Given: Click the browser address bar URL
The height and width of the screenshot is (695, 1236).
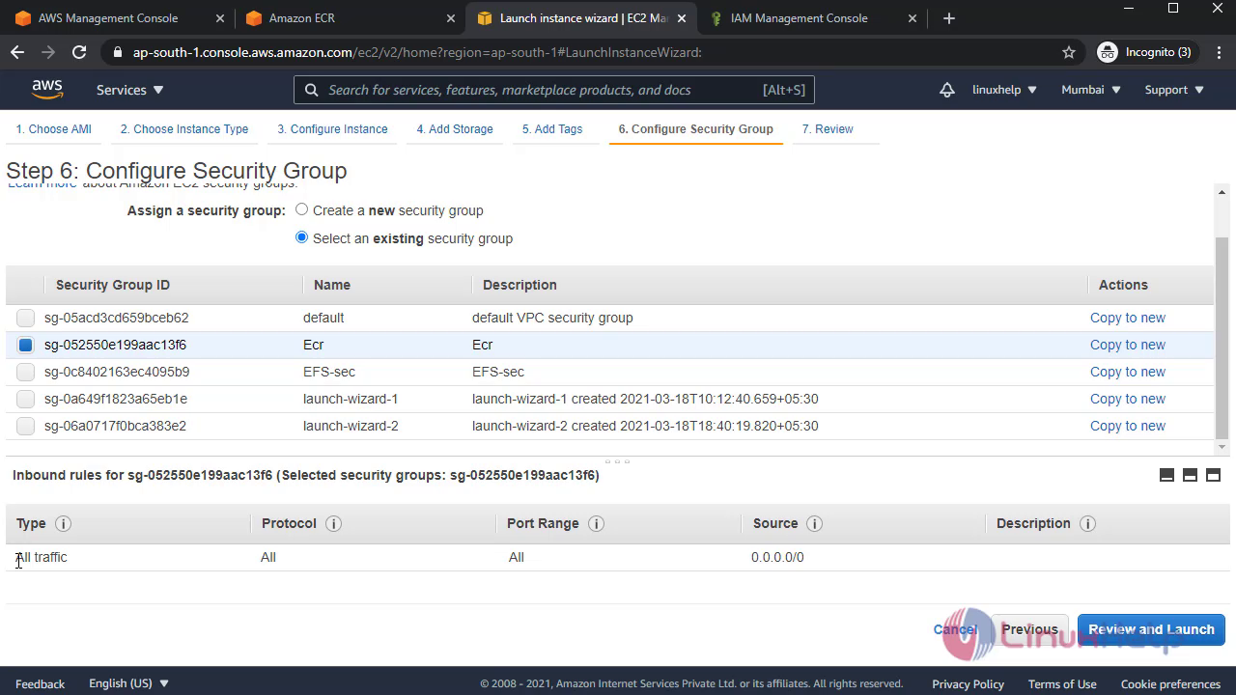Looking at the screenshot, I should pyautogui.click(x=417, y=52).
